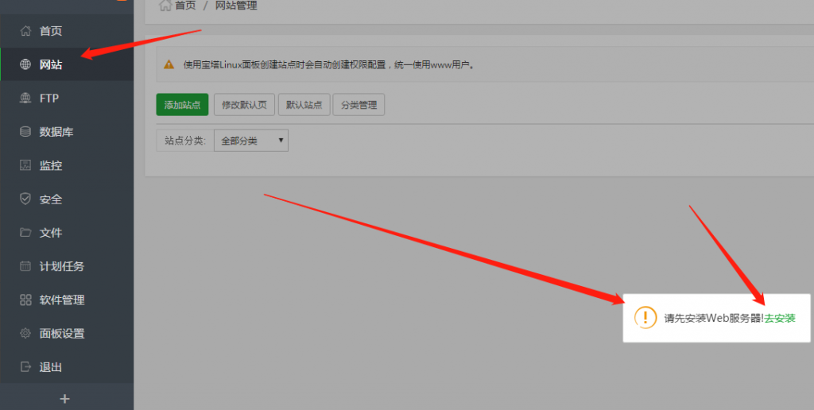Click the 面板设置 gear icon
Screen dimensions: 814x410
coord(25,334)
